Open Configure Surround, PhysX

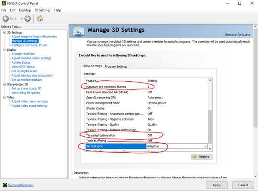pos(29,45)
